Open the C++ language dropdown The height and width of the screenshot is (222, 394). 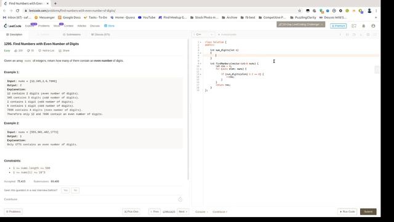pos(203,35)
